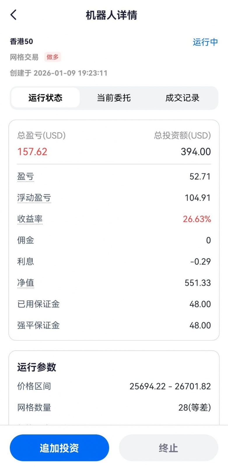Screen dimensions: 228x469
Task: Tap the 机器人详情 page title
Action: point(111,15)
